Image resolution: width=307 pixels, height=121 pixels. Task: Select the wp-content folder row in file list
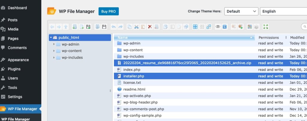(210, 50)
